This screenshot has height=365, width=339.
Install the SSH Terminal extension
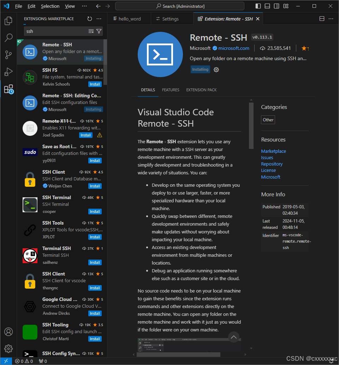(95, 212)
